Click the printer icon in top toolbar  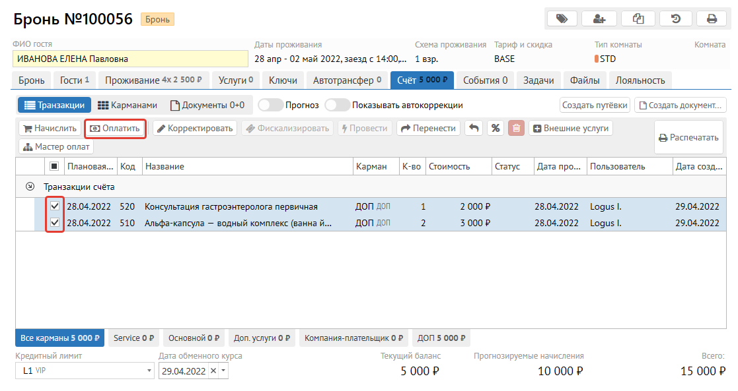coord(712,19)
